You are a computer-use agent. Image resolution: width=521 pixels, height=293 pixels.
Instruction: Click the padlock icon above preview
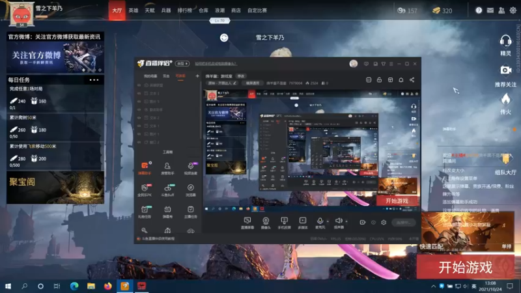(379, 79)
